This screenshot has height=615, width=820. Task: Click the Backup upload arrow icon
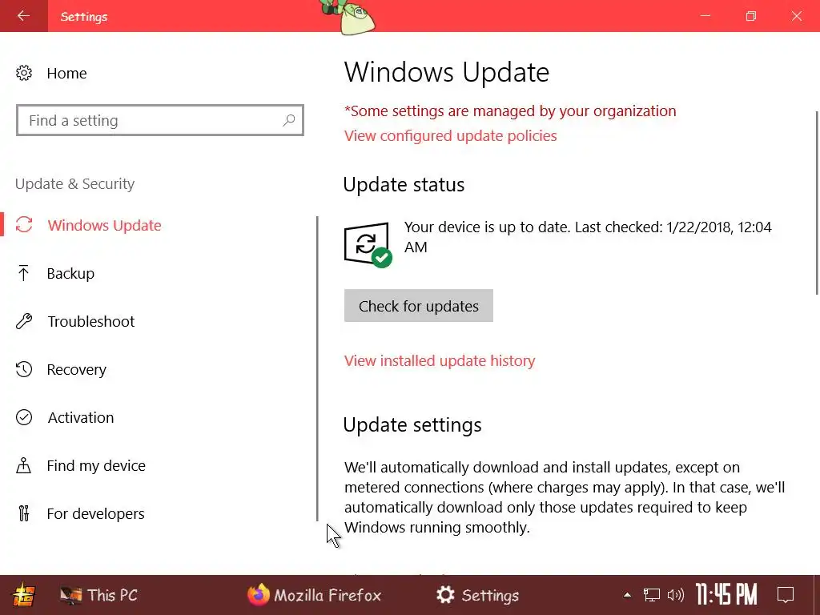coord(23,273)
